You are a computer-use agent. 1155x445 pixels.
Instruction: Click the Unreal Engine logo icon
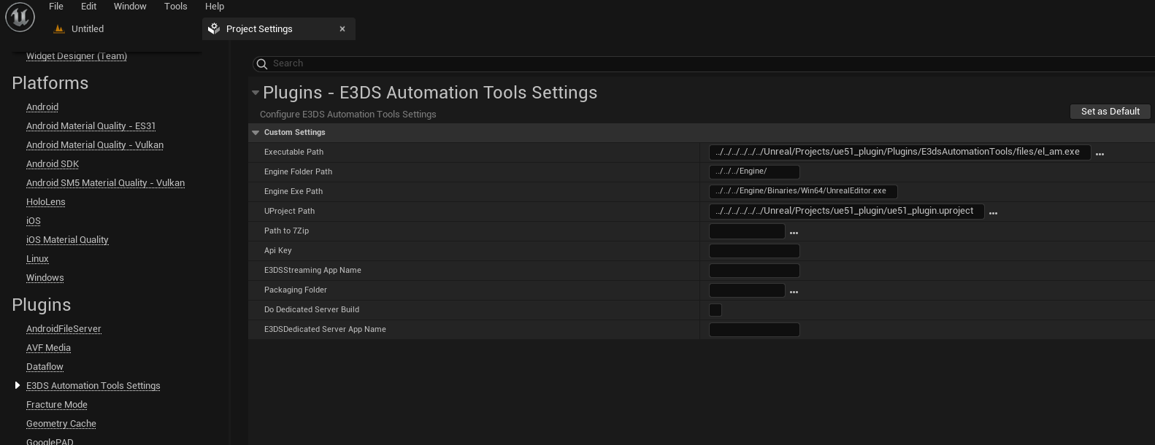pyautogui.click(x=20, y=17)
